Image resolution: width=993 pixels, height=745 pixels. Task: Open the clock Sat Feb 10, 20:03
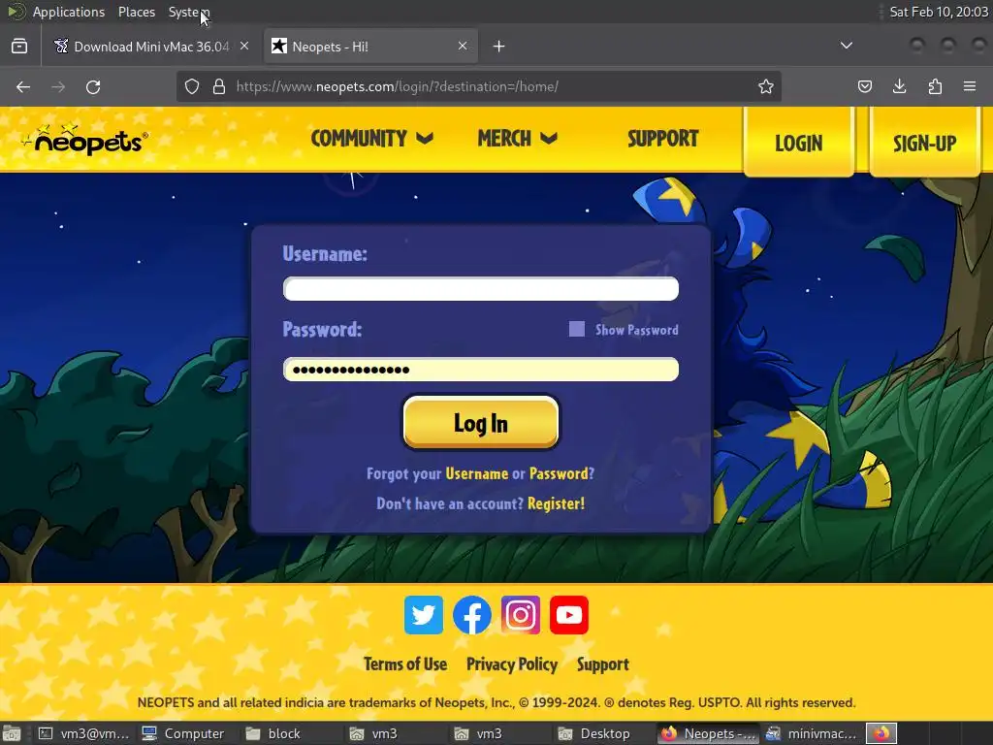pyautogui.click(x=939, y=12)
